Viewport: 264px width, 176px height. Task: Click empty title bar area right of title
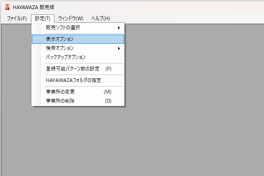[x=165, y=7]
